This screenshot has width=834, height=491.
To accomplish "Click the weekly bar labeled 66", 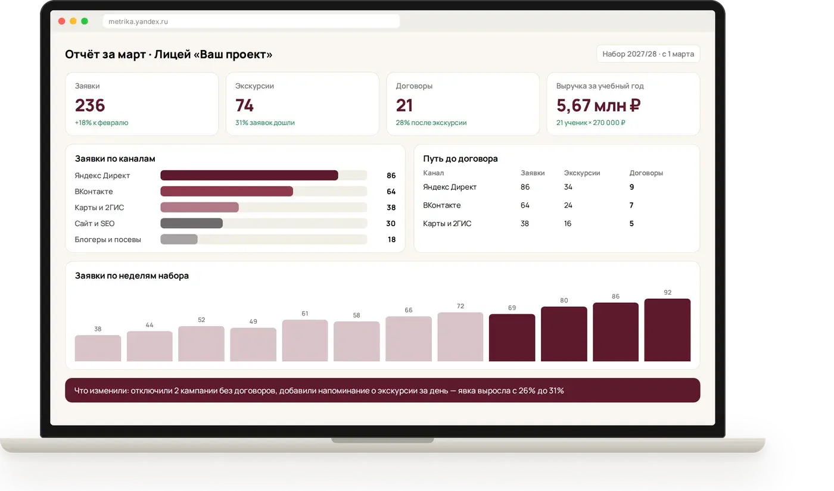I will pos(409,339).
